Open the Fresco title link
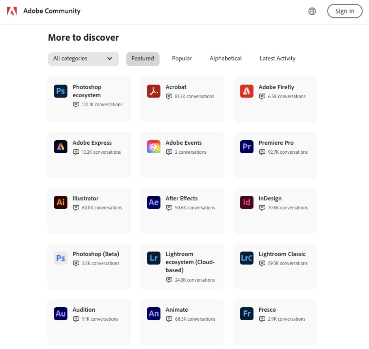The image size is (369, 349). [267, 309]
